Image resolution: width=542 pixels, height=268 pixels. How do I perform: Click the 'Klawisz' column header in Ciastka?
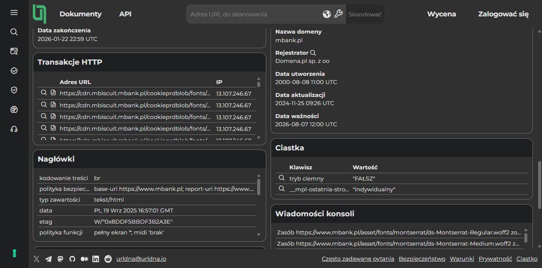coord(301,167)
